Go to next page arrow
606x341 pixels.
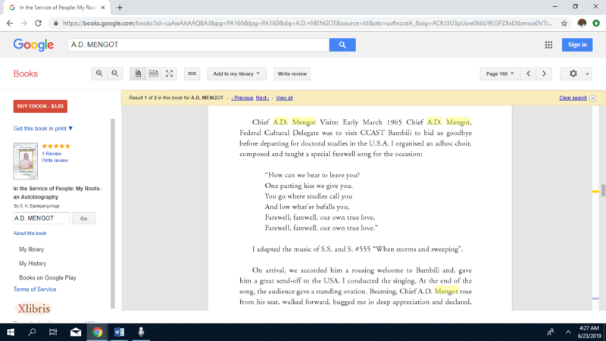coord(544,74)
